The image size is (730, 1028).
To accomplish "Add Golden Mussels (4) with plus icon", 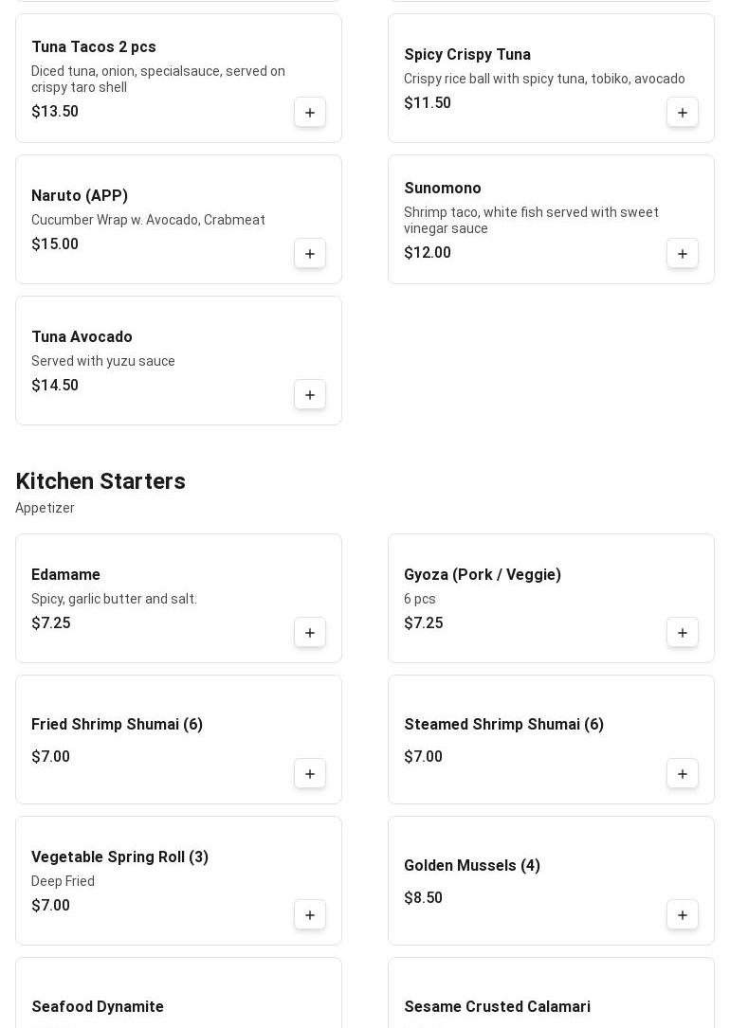I will point(683,915).
